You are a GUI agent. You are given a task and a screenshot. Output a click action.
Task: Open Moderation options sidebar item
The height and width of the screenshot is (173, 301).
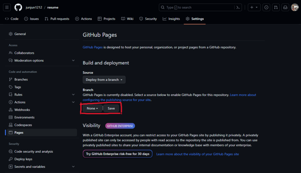(x=29, y=61)
